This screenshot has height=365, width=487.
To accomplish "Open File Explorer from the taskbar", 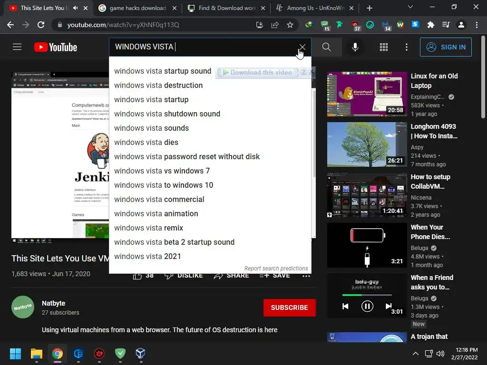I will [36, 354].
